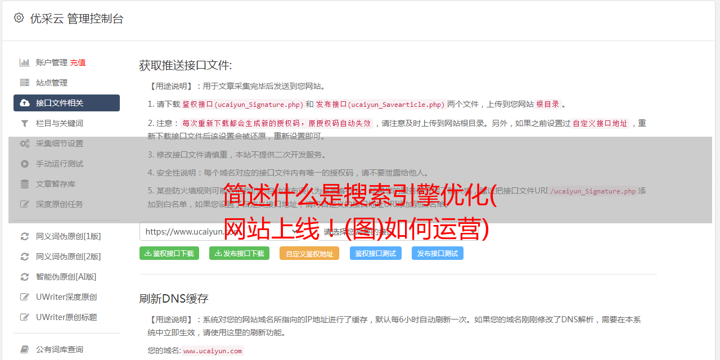The width and height of the screenshot is (720, 360).
Task: Click the refresh icon for 同义词伪原创[1版]
Action: pyautogui.click(x=25, y=236)
